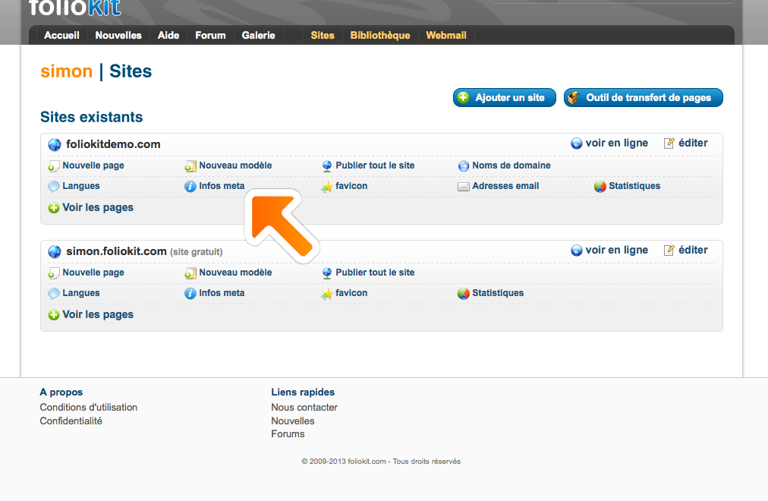Click the Ajouter un site button
This screenshot has width=768, height=501.
pyautogui.click(x=505, y=97)
